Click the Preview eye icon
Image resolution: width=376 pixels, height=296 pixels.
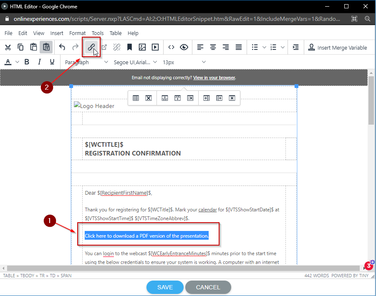pos(184,47)
